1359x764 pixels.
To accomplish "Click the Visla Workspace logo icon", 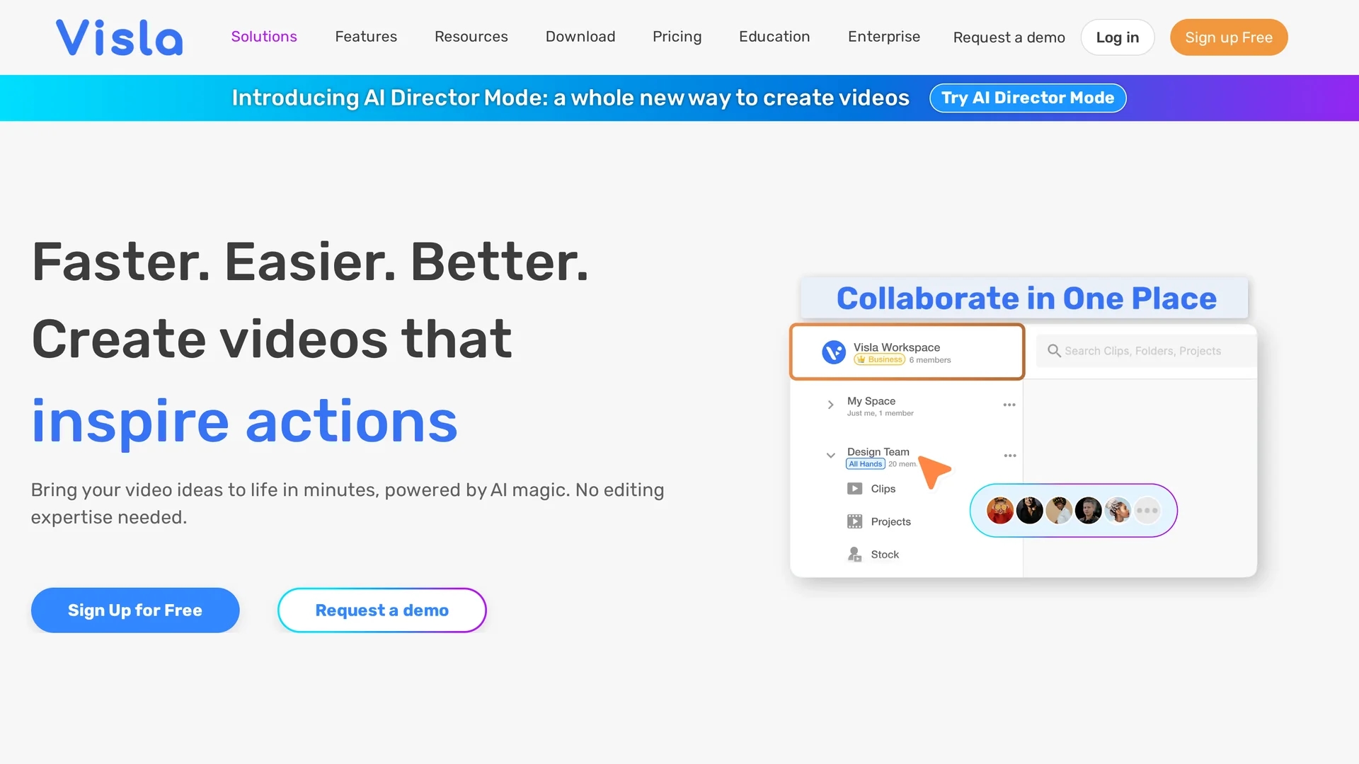I will (x=834, y=352).
